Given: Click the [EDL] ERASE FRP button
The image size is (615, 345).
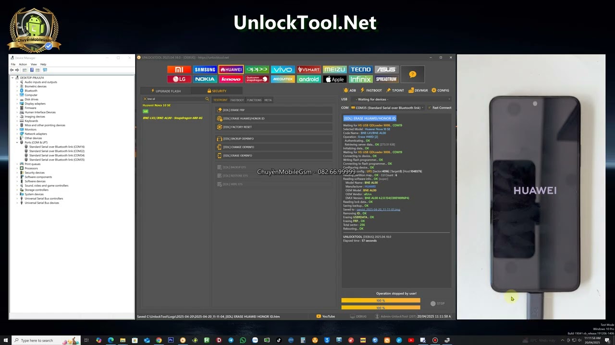Looking at the screenshot, I should pos(274,110).
